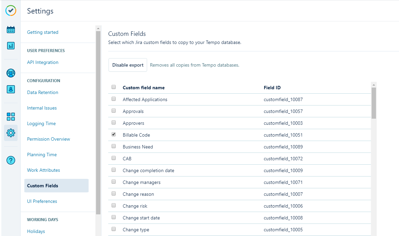Open the calendar timesheet icon

11,30
